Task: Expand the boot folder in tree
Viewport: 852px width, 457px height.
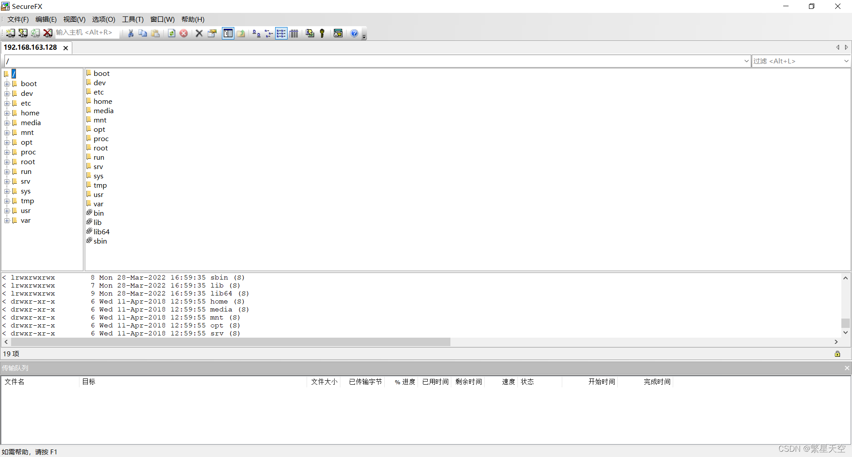Action: coord(7,84)
